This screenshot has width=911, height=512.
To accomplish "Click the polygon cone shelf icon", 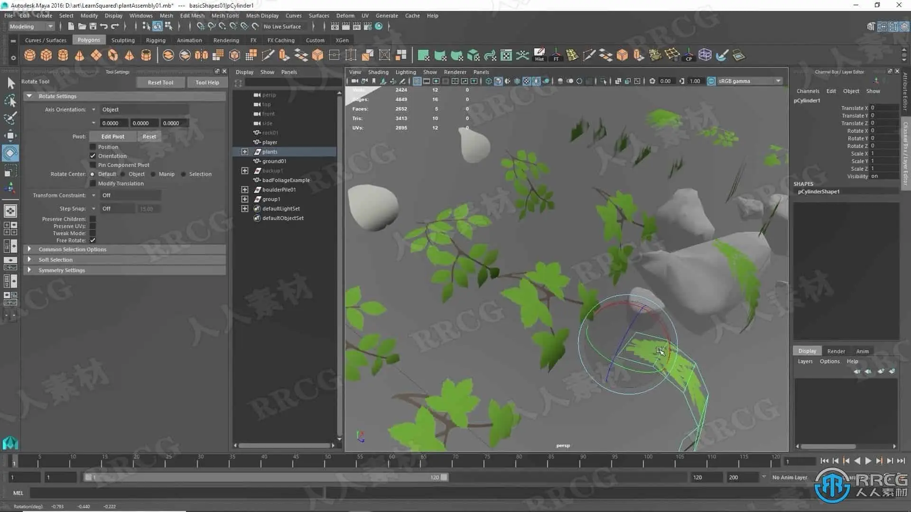I will 79,55.
